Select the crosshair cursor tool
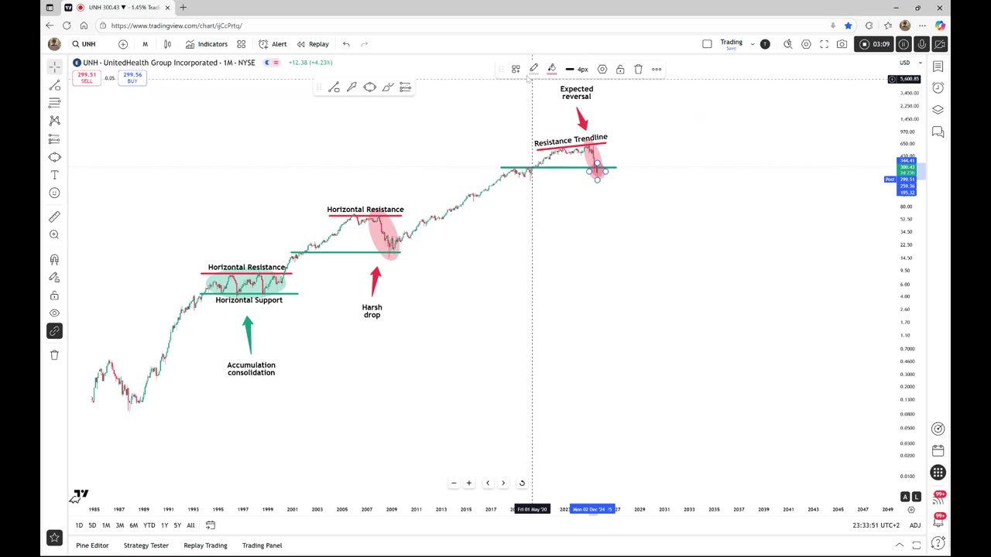This screenshot has width=991, height=557. click(x=54, y=67)
